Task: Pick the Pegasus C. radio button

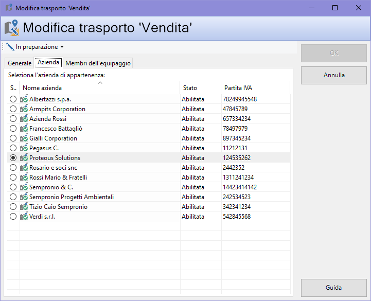Action: coord(13,148)
